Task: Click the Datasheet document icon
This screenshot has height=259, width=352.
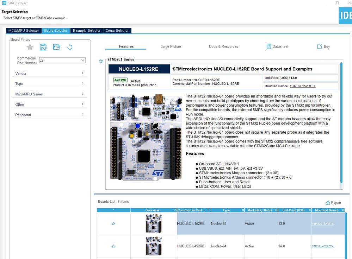Action: pos(269,46)
